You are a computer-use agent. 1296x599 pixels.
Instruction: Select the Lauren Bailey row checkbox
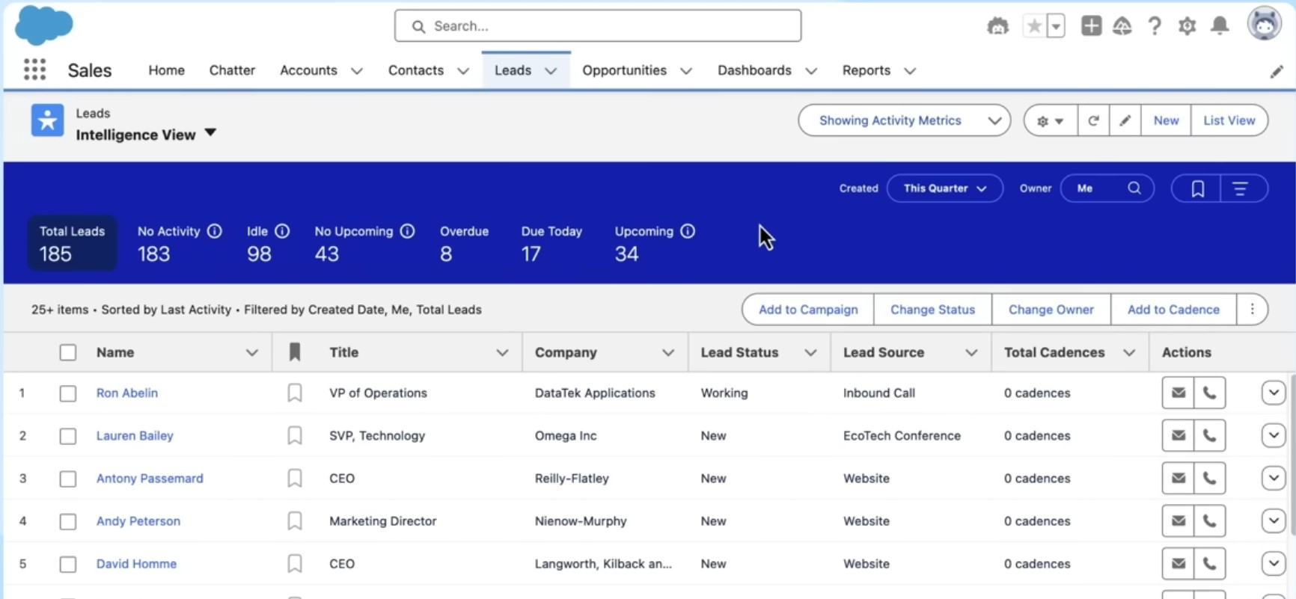coord(68,435)
